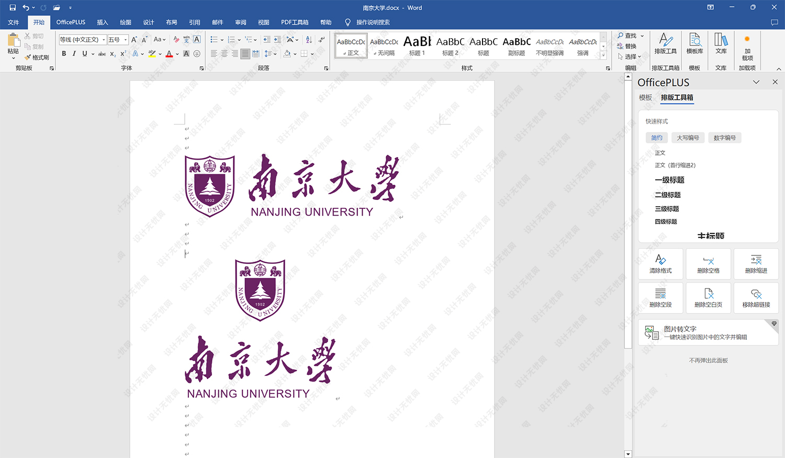The height and width of the screenshot is (458, 785).
Task: Toggle subscript formatting
Action: point(113,53)
